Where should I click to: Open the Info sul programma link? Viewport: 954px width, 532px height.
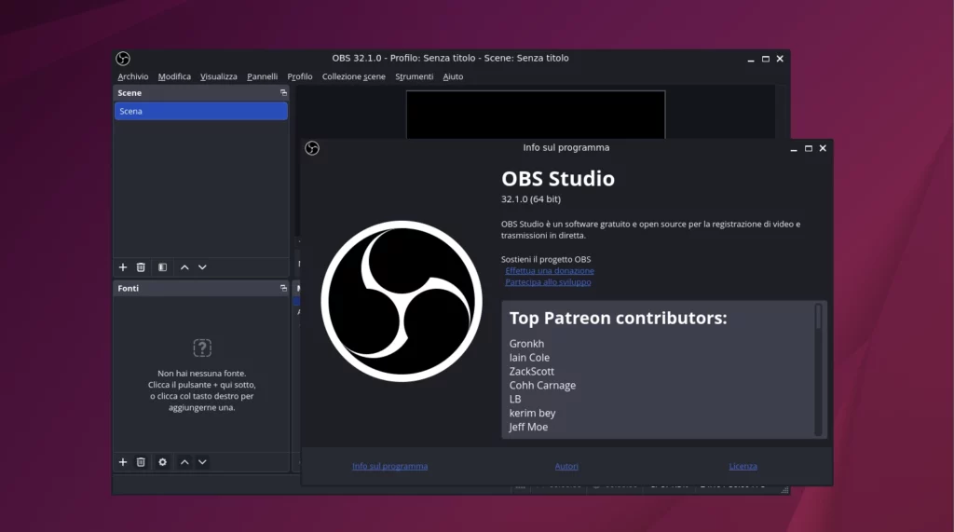(x=390, y=466)
